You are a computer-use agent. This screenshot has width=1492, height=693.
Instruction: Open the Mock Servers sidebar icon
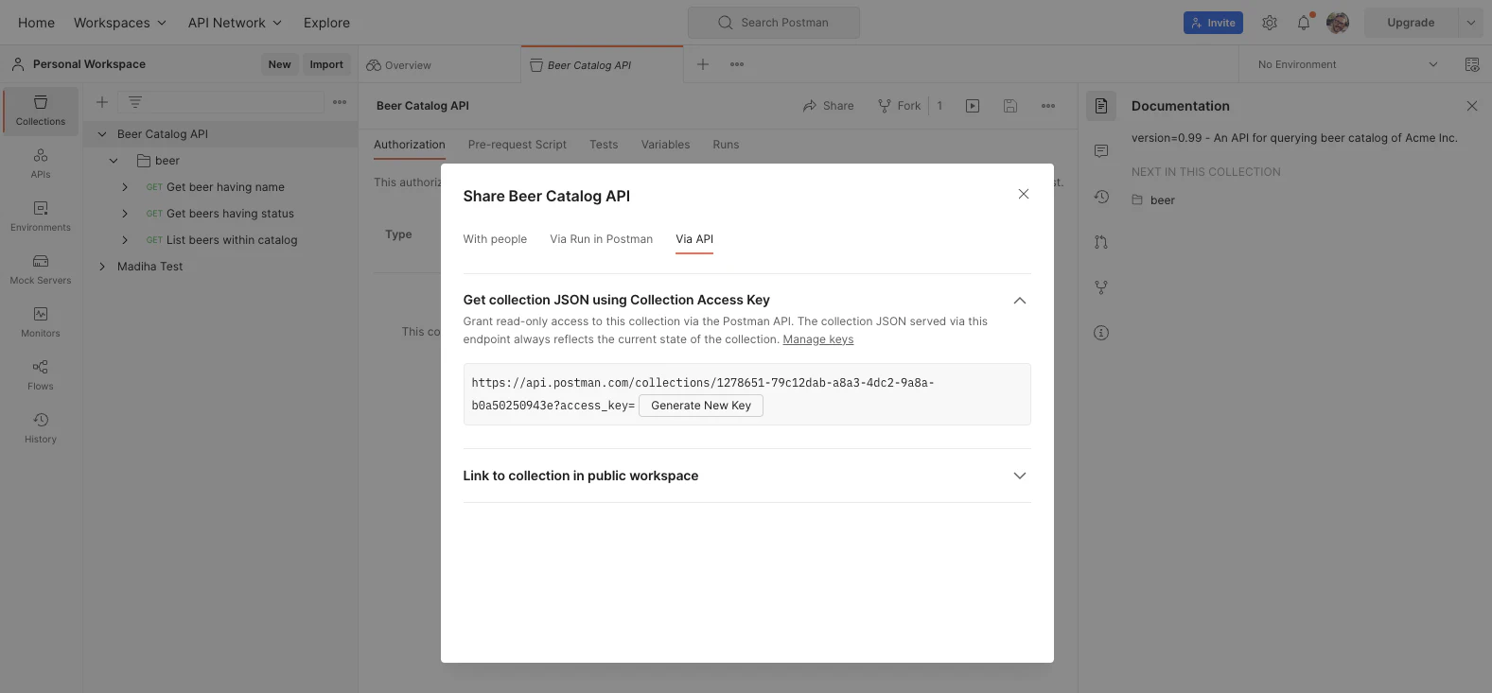click(x=41, y=269)
